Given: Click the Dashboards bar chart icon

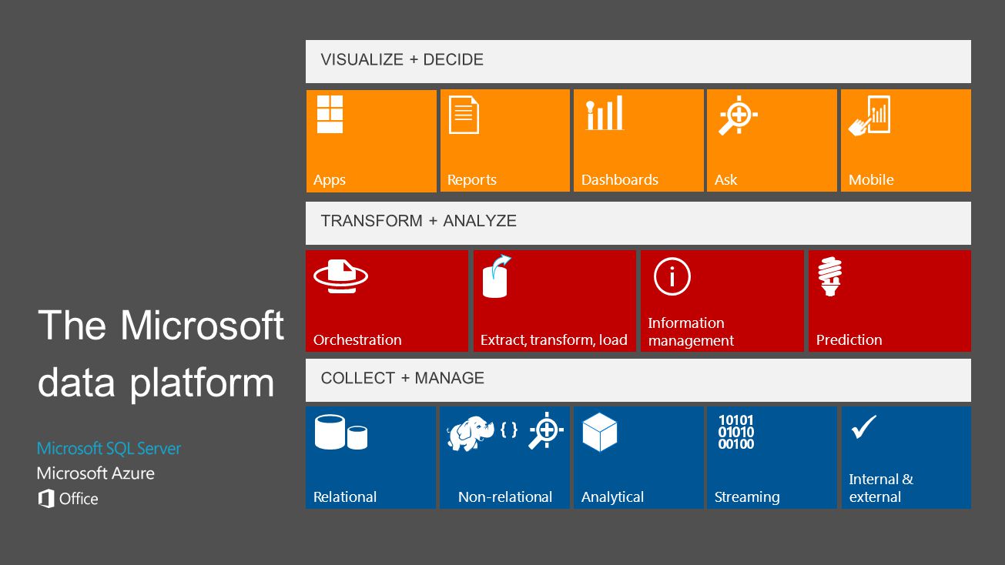Looking at the screenshot, I should tap(605, 113).
